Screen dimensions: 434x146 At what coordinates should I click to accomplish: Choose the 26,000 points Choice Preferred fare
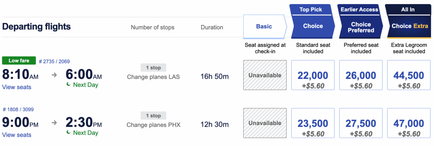coord(361,75)
